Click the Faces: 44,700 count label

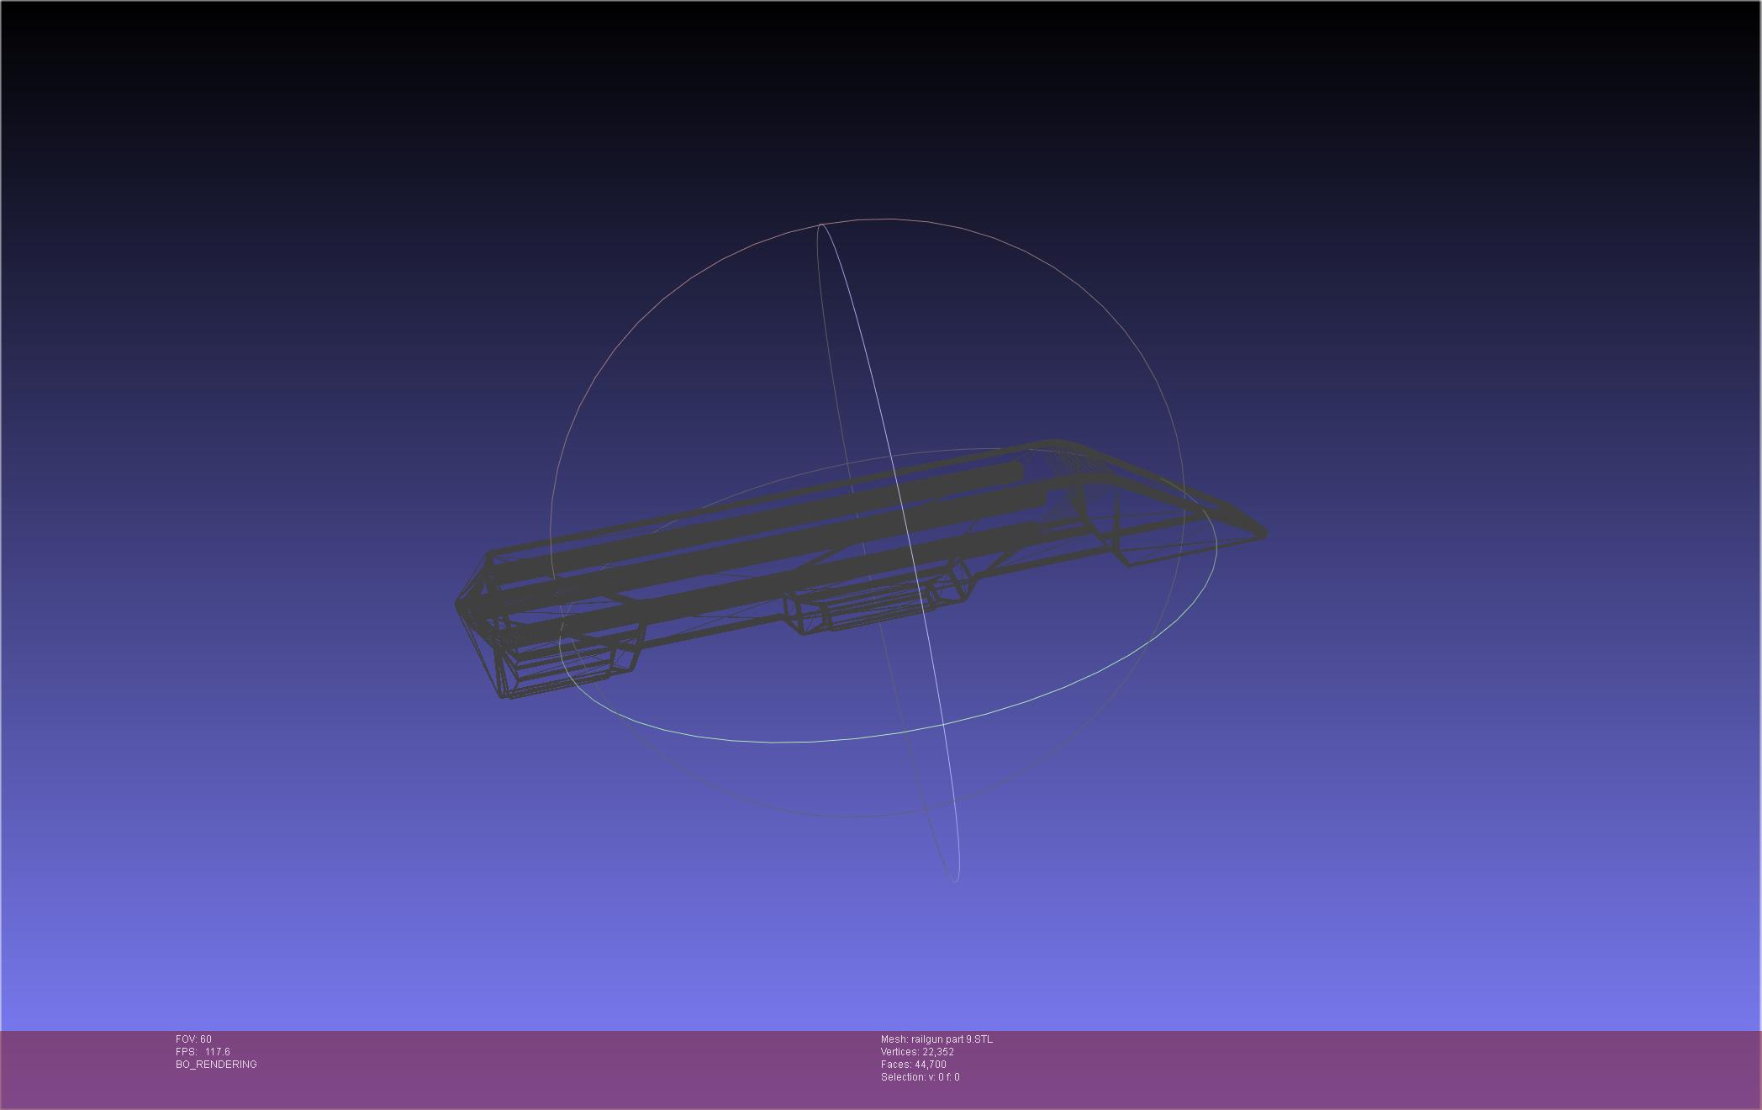tap(914, 1065)
